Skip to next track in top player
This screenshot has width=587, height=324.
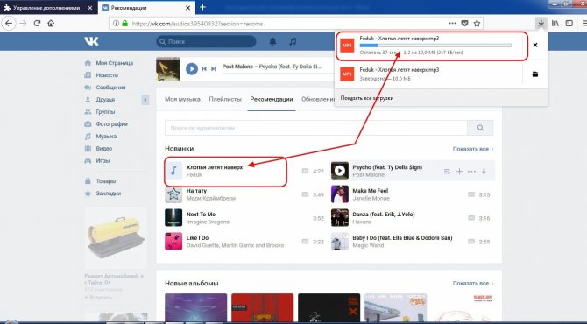point(214,69)
